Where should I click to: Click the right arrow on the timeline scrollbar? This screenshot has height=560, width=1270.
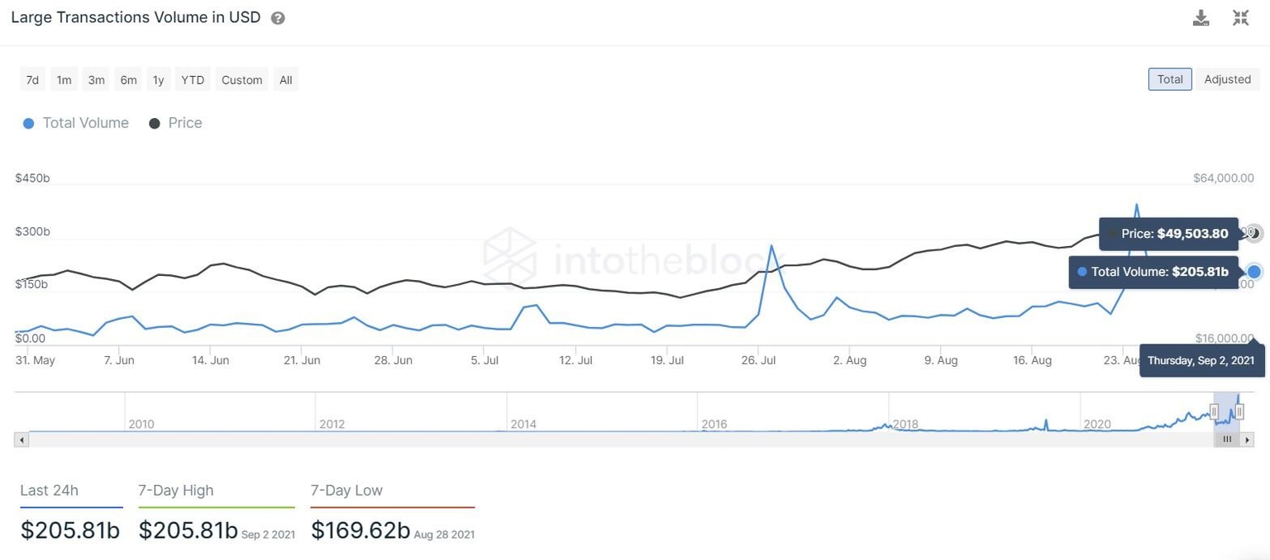[x=1249, y=439]
